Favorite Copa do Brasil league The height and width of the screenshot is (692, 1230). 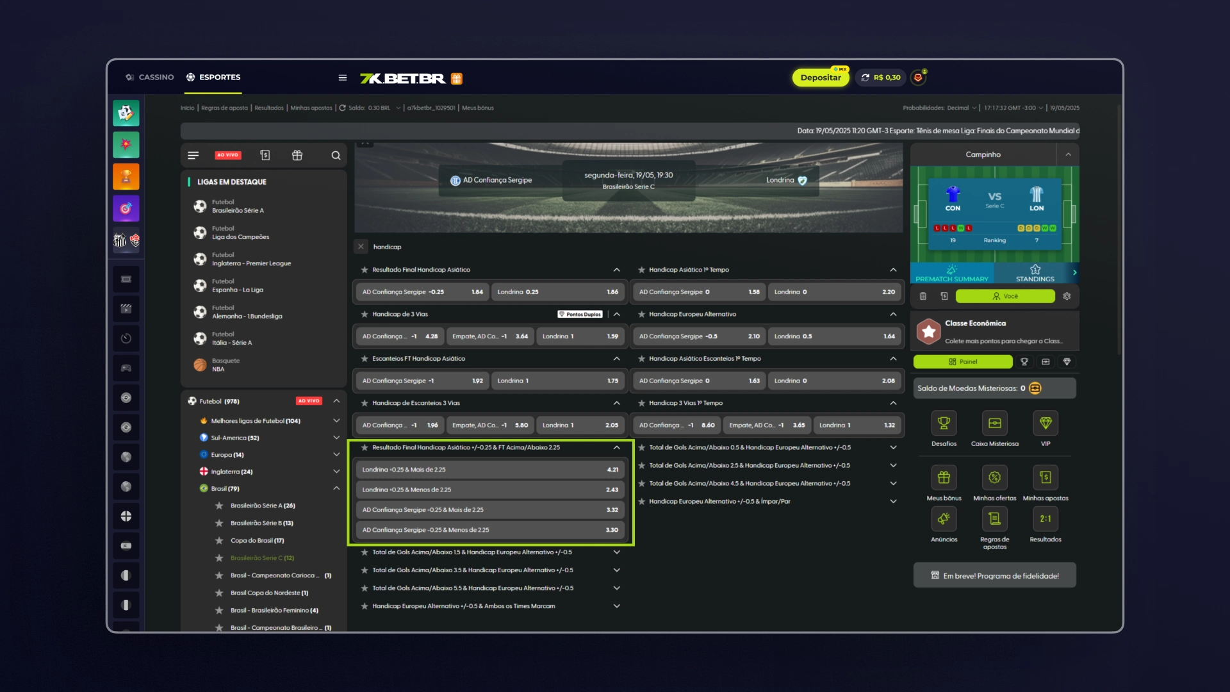click(x=219, y=541)
